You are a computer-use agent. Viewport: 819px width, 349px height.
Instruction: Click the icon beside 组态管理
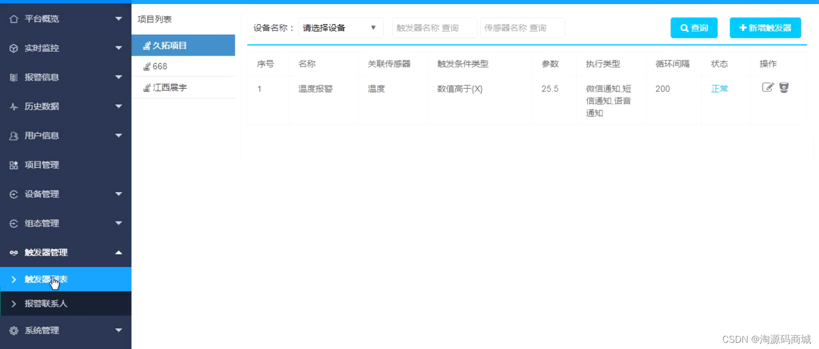[x=14, y=224]
